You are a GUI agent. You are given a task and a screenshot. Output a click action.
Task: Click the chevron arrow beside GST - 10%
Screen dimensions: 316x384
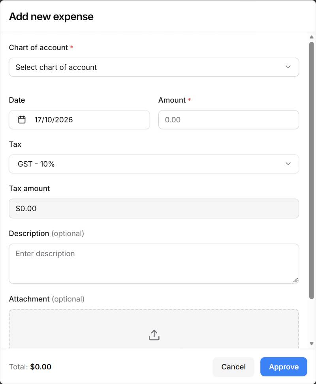[288, 164]
